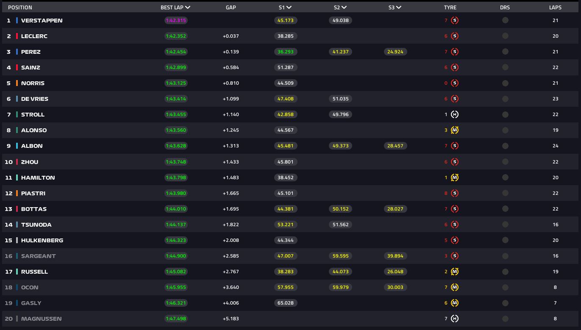The width and height of the screenshot is (581, 330).
Task: Click the TYRE column header
Action: (x=450, y=7)
